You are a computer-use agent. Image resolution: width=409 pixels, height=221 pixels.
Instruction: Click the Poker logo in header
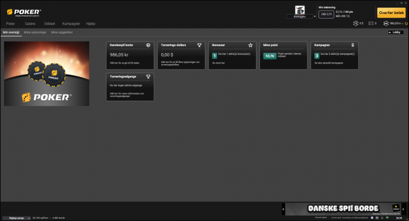[x=24, y=12]
